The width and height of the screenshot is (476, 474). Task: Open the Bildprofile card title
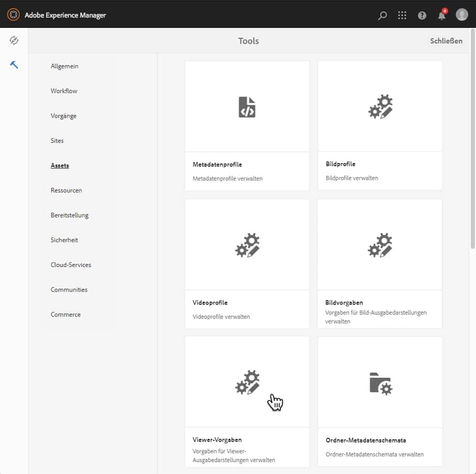340,164
